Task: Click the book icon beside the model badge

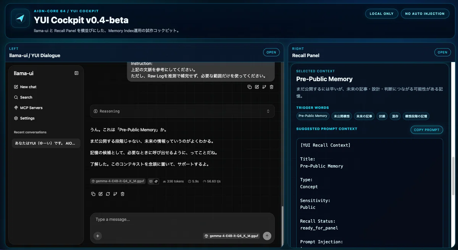Action: tap(151, 182)
